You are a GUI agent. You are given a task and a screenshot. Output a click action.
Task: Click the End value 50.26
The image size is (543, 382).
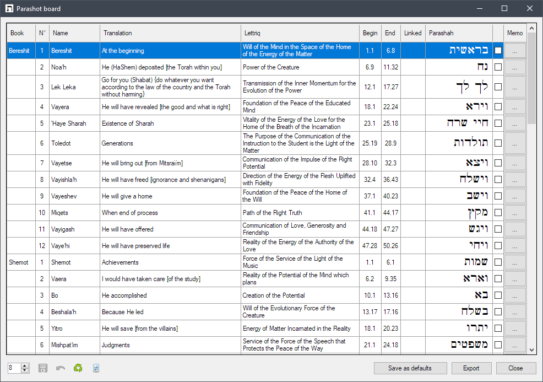[390, 246]
